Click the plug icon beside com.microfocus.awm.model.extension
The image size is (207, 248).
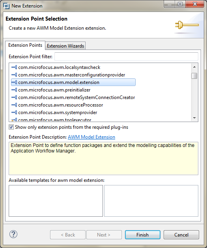[14, 82]
